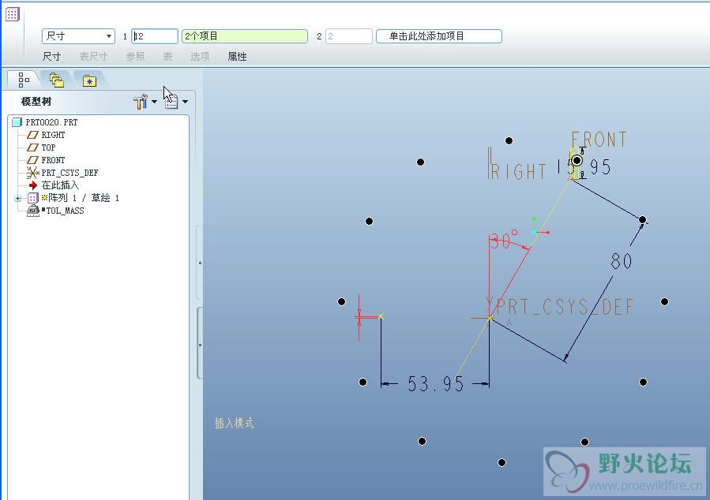Click the TOL_MASS analysis icon
710x500 pixels.
pos(33,211)
